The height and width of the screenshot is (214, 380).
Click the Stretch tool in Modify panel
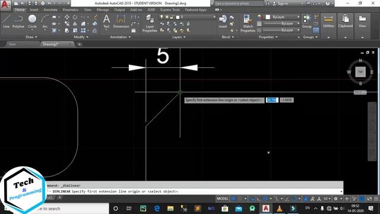pos(67,30)
